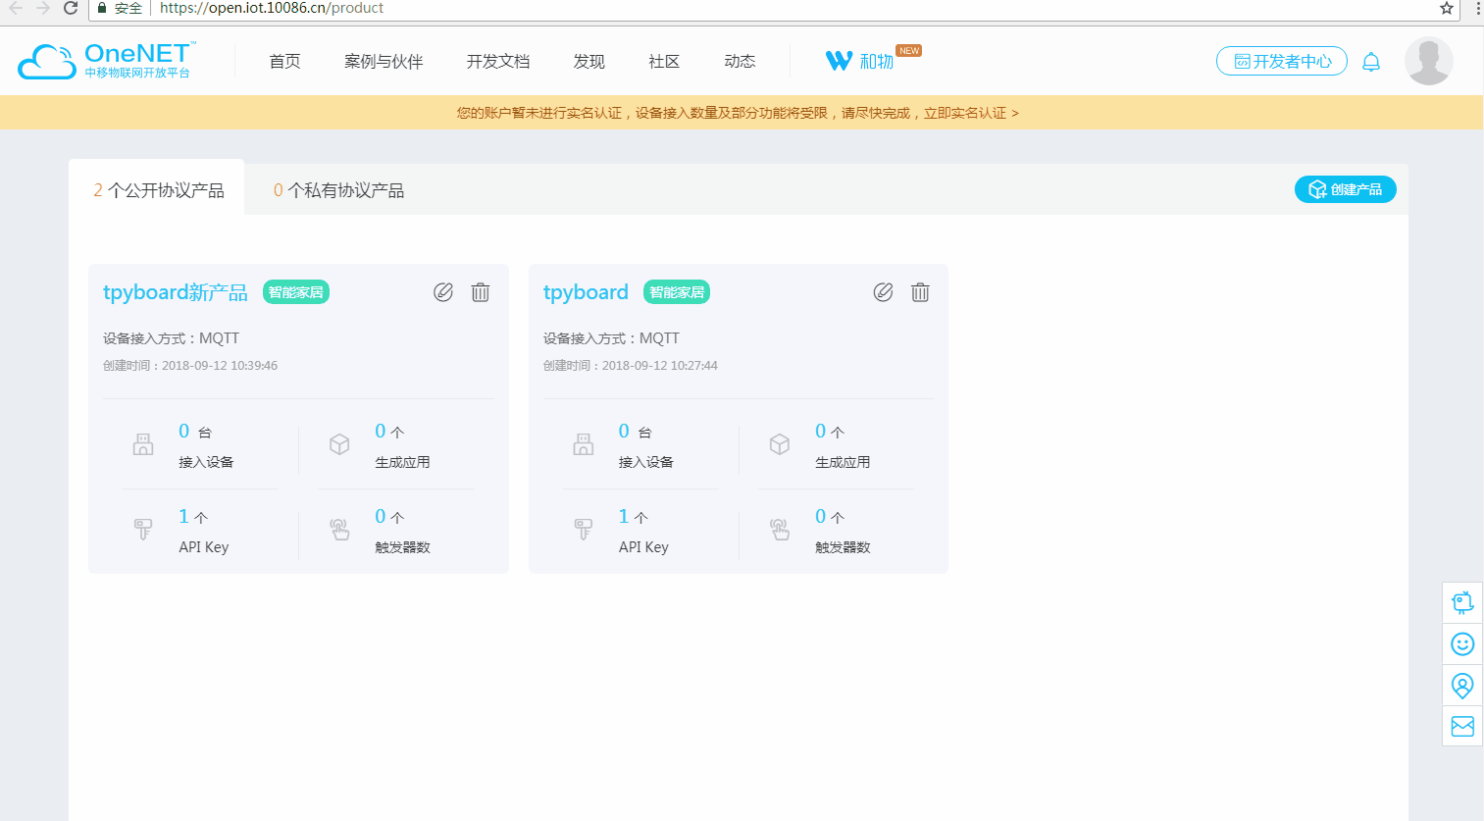Viewport: 1484px width, 821px height.
Task: Click the edit icon on tpyboard新产品 card
Action: pyautogui.click(x=443, y=292)
